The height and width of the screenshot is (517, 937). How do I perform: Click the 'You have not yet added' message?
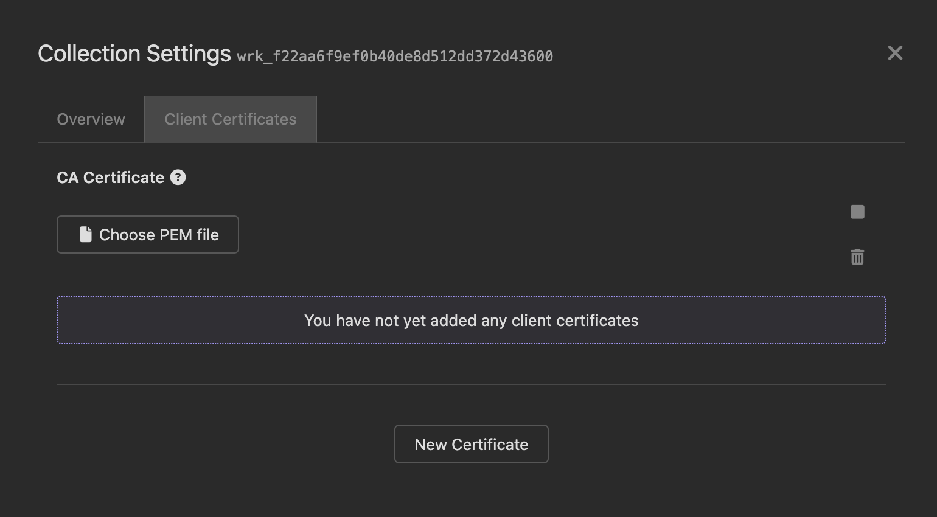pos(471,321)
